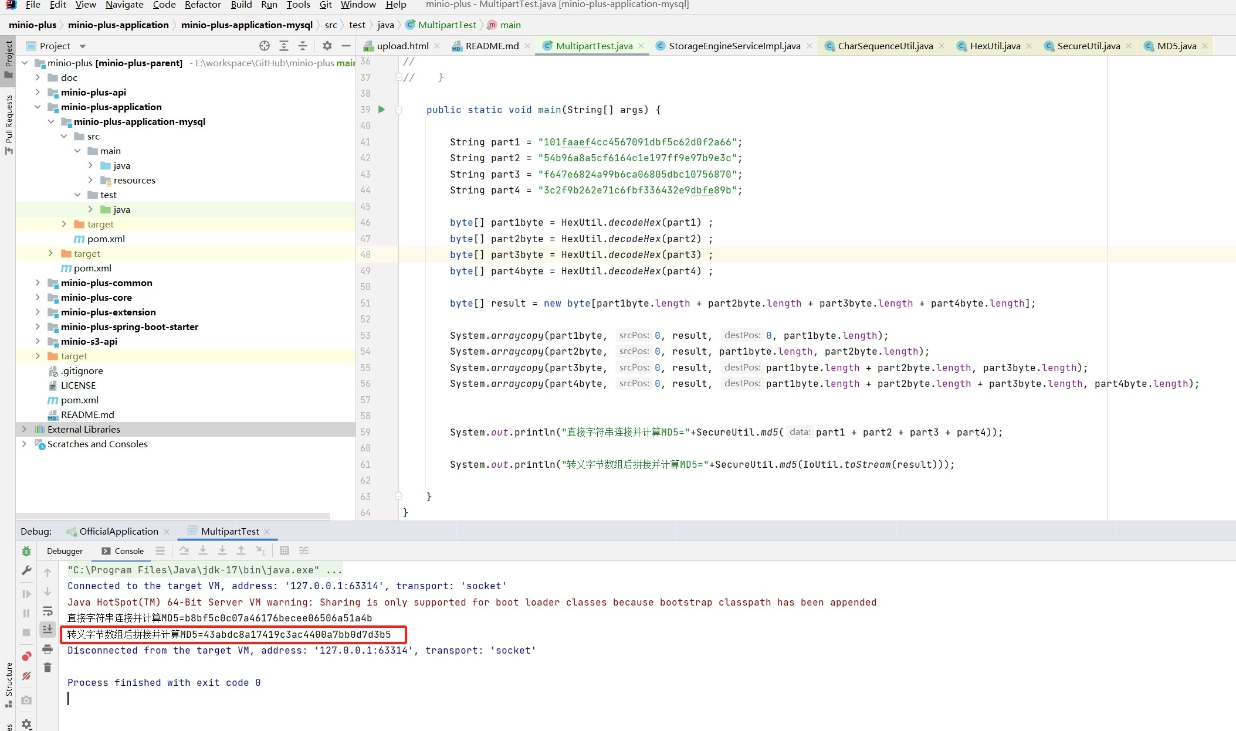
Task: Open the Structure side tool button
Action: click(8, 685)
